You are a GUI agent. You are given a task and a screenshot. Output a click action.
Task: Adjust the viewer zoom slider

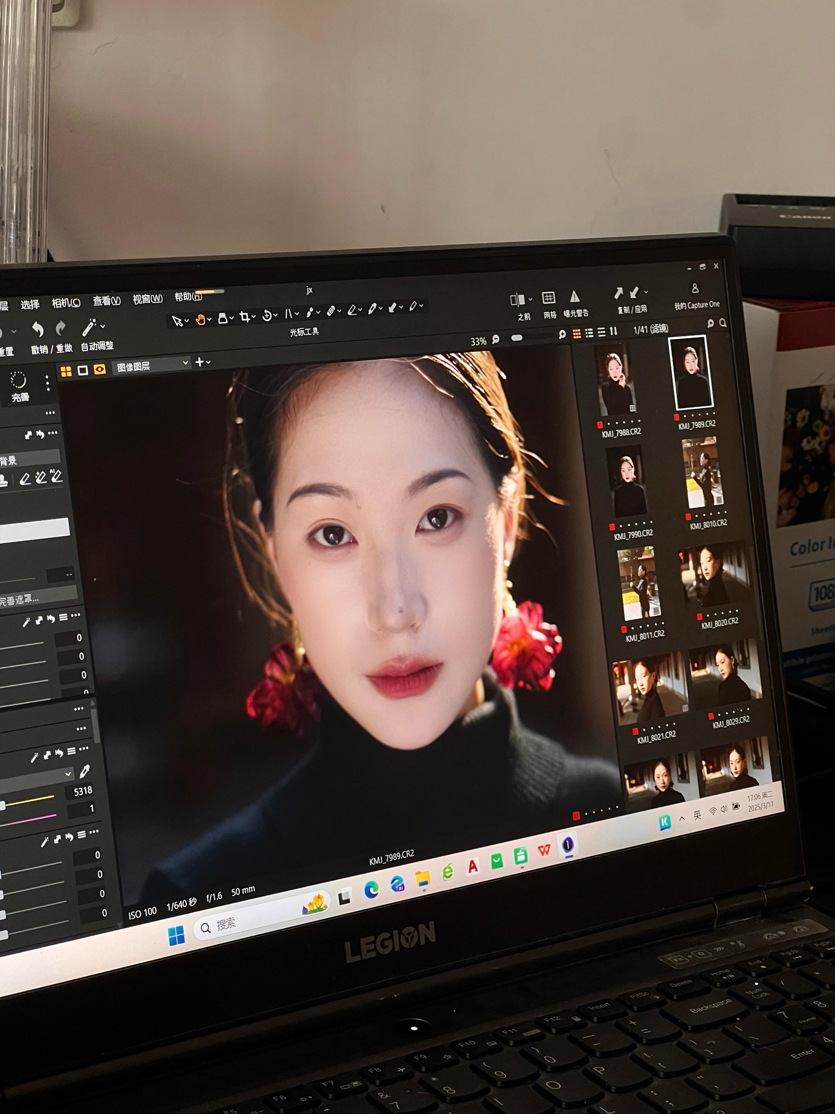pyautogui.click(x=517, y=338)
